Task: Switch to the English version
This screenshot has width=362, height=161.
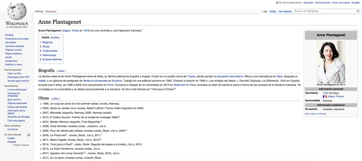Action: tap(11, 138)
